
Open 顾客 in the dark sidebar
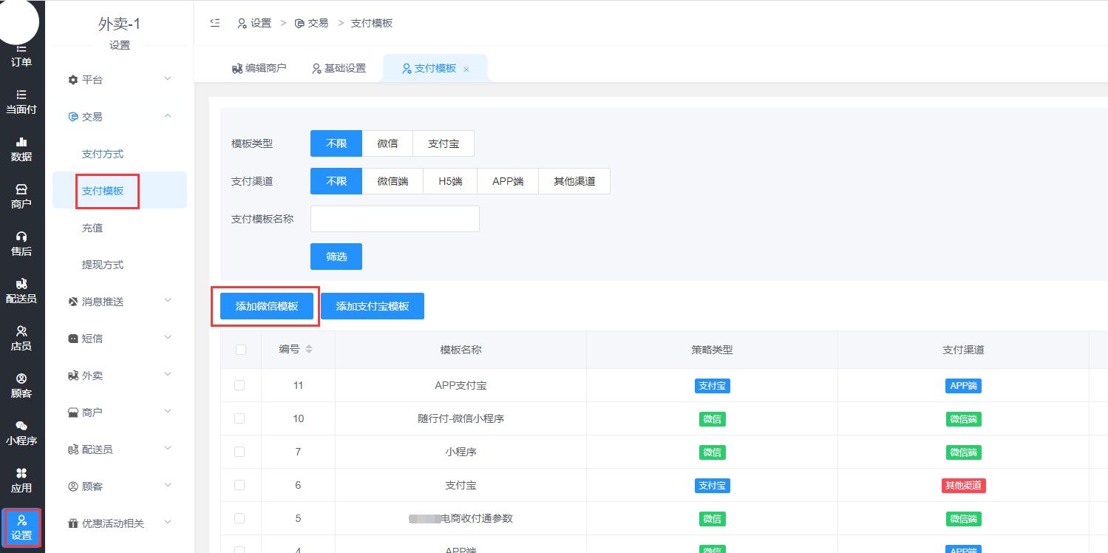[x=21, y=386]
